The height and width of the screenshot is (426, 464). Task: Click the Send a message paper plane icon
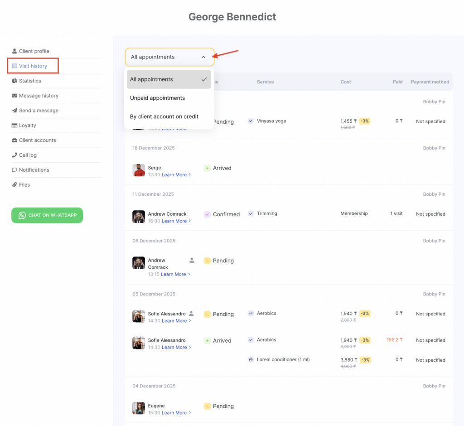point(14,111)
